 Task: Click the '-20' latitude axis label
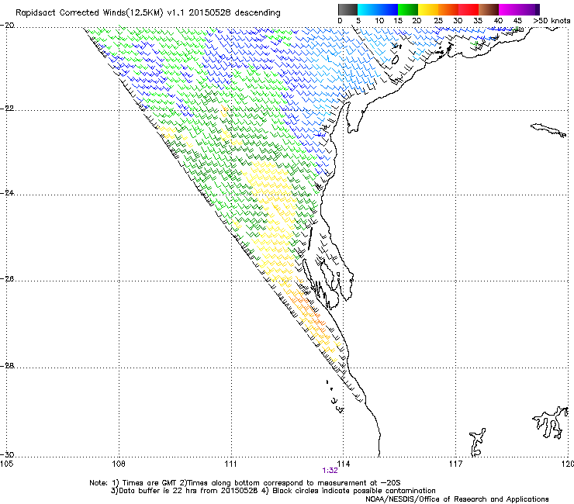pyautogui.click(x=7, y=26)
